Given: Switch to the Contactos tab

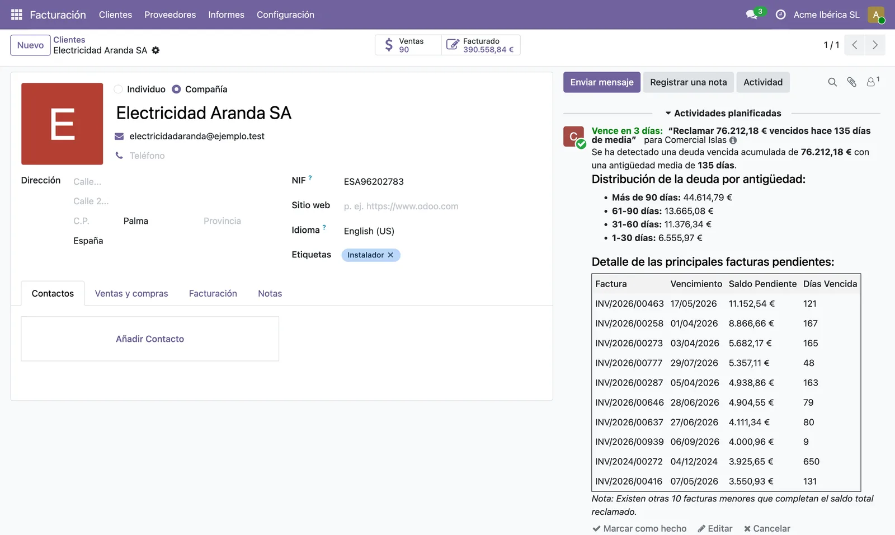Looking at the screenshot, I should pos(53,293).
